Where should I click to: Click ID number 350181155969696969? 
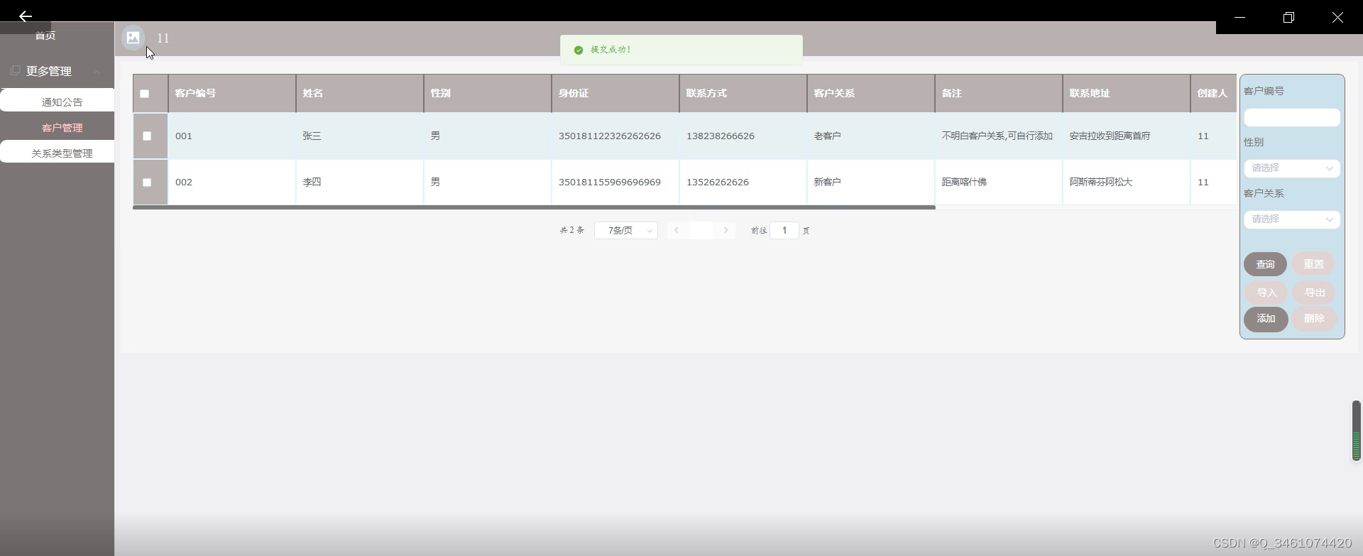point(610,182)
